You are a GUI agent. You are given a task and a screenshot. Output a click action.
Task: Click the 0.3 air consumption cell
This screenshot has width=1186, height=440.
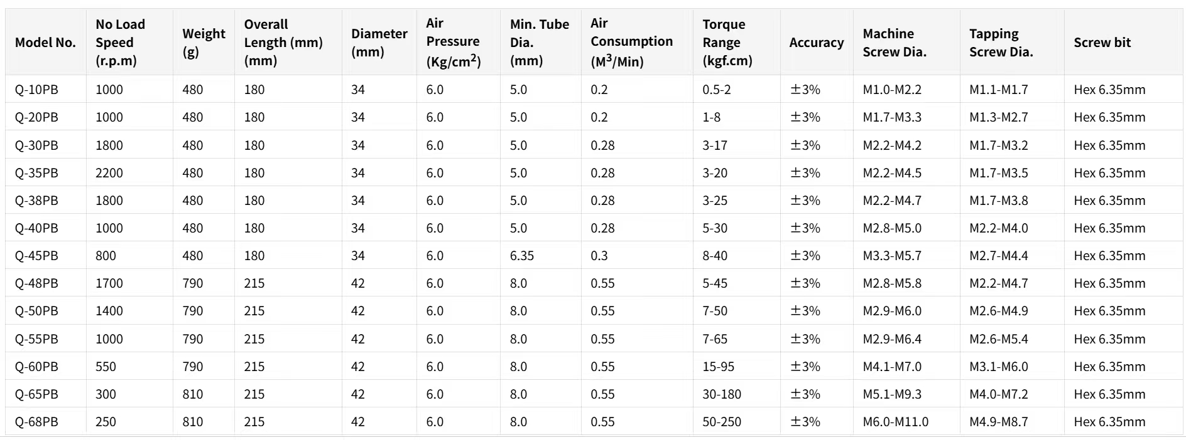pos(599,256)
